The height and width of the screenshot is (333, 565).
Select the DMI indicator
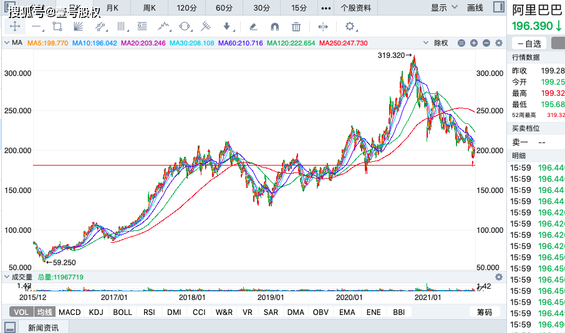[174, 312]
